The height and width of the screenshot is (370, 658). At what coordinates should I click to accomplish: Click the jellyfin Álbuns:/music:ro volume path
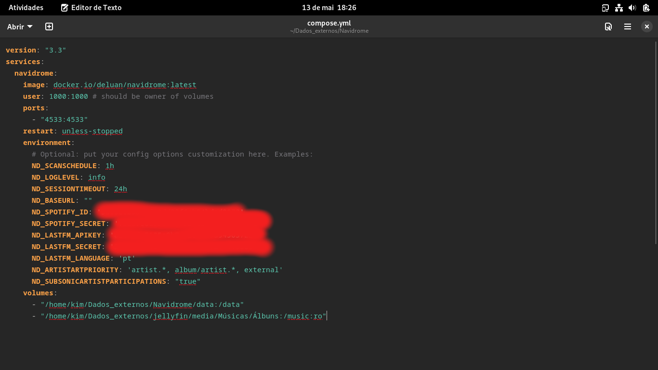[x=184, y=316]
